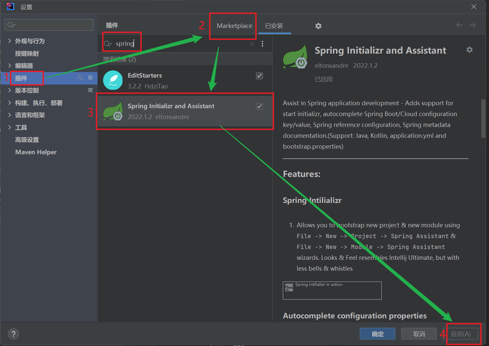Expand the 编辑器 settings section
This screenshot has height=346, width=489.
pyautogui.click(x=10, y=66)
